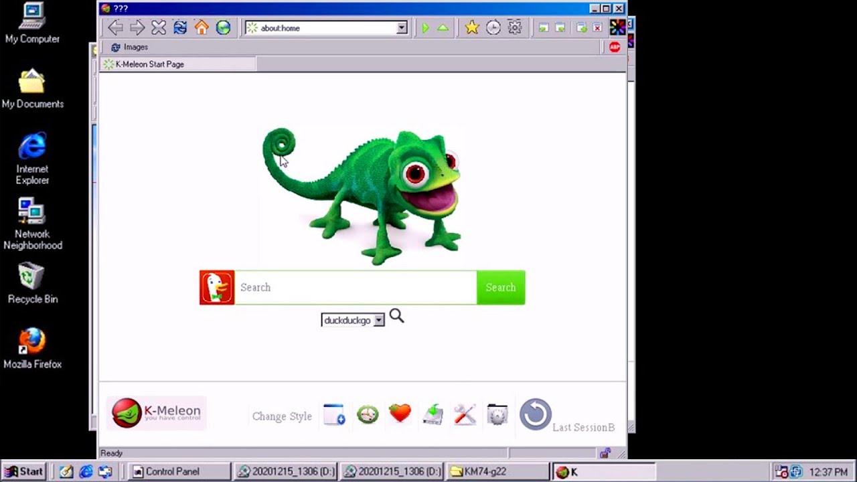The width and height of the screenshot is (857, 482).
Task: Click the magnifying glass icon below the search
Action: click(x=396, y=316)
